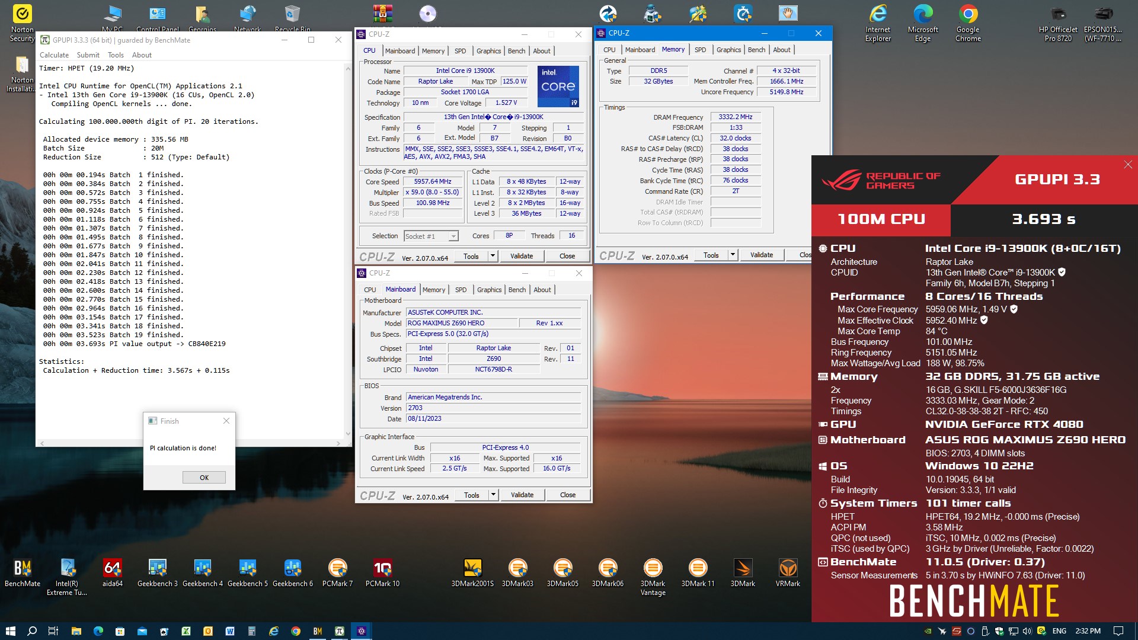Click the CPU-Z taskbar icon
Viewport: 1138px width, 640px height.
pyautogui.click(x=362, y=631)
